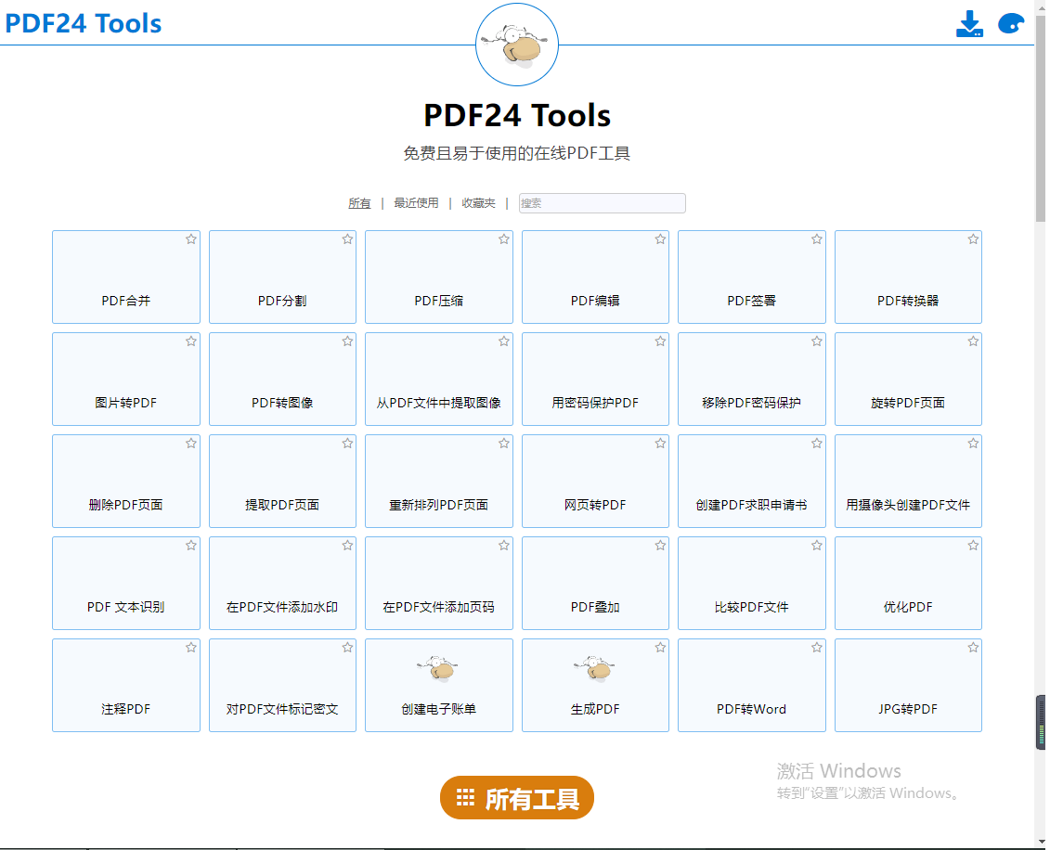Click the 搜索 search field
This screenshot has width=1050, height=850.
click(602, 203)
